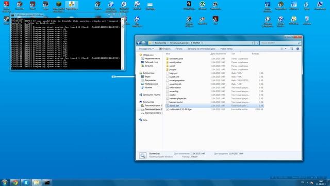
Task: Open Домашняя группа in the sidebar
Action: [150, 95]
